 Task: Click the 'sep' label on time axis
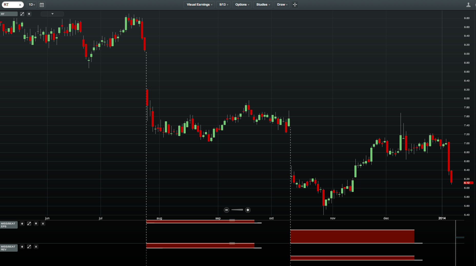(x=218, y=218)
